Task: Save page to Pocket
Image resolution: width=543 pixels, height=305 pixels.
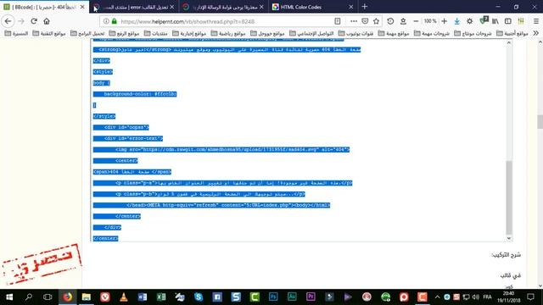Action: click(x=365, y=21)
